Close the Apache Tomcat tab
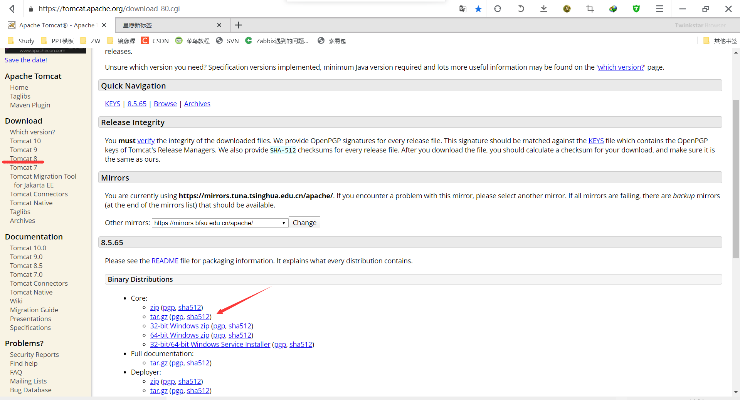The height and width of the screenshot is (400, 740). 104,25
